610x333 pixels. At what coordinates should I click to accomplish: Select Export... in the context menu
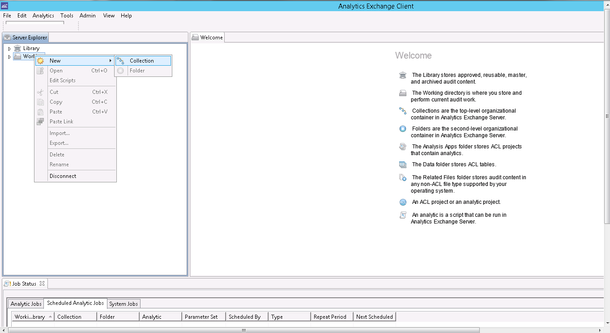(75, 143)
